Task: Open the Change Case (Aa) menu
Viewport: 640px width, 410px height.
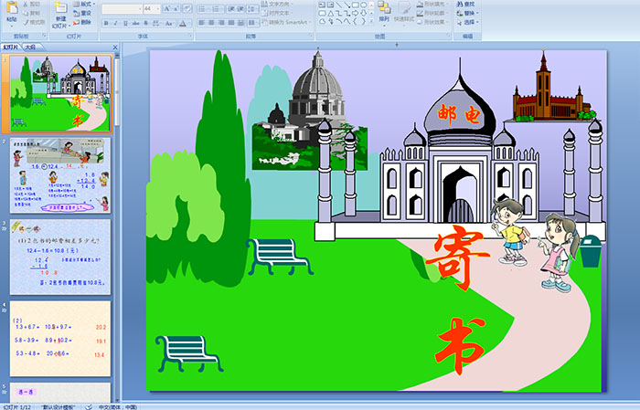Action: tap(169, 23)
